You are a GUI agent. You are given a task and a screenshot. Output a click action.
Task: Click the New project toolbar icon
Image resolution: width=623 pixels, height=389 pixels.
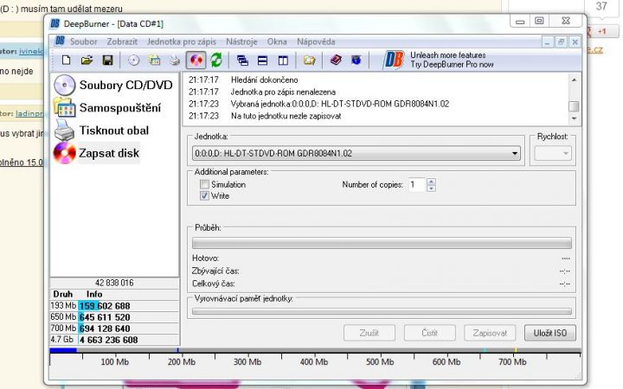[67, 61]
